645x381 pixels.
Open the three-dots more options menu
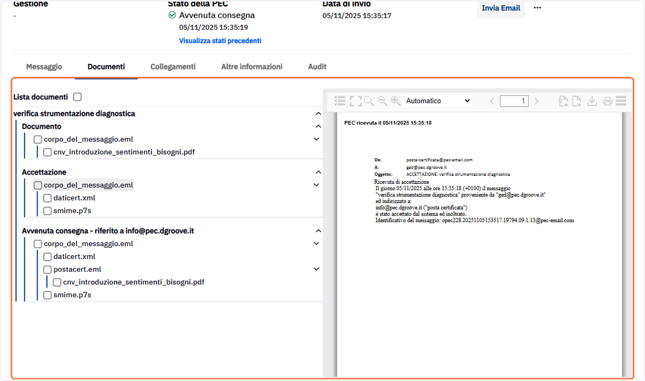pos(537,8)
